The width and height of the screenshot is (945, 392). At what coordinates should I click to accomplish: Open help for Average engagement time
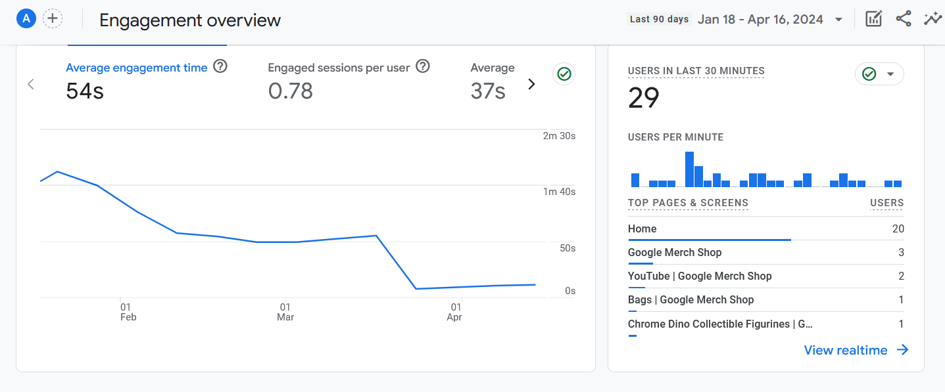click(220, 66)
